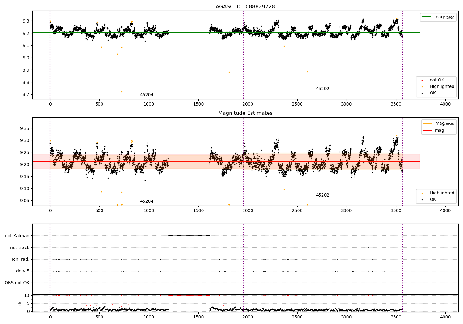Screen dimensions: 463x324
Task: Click the red line sample beside 'mag' legend entry
Action: pyautogui.click(x=427, y=131)
